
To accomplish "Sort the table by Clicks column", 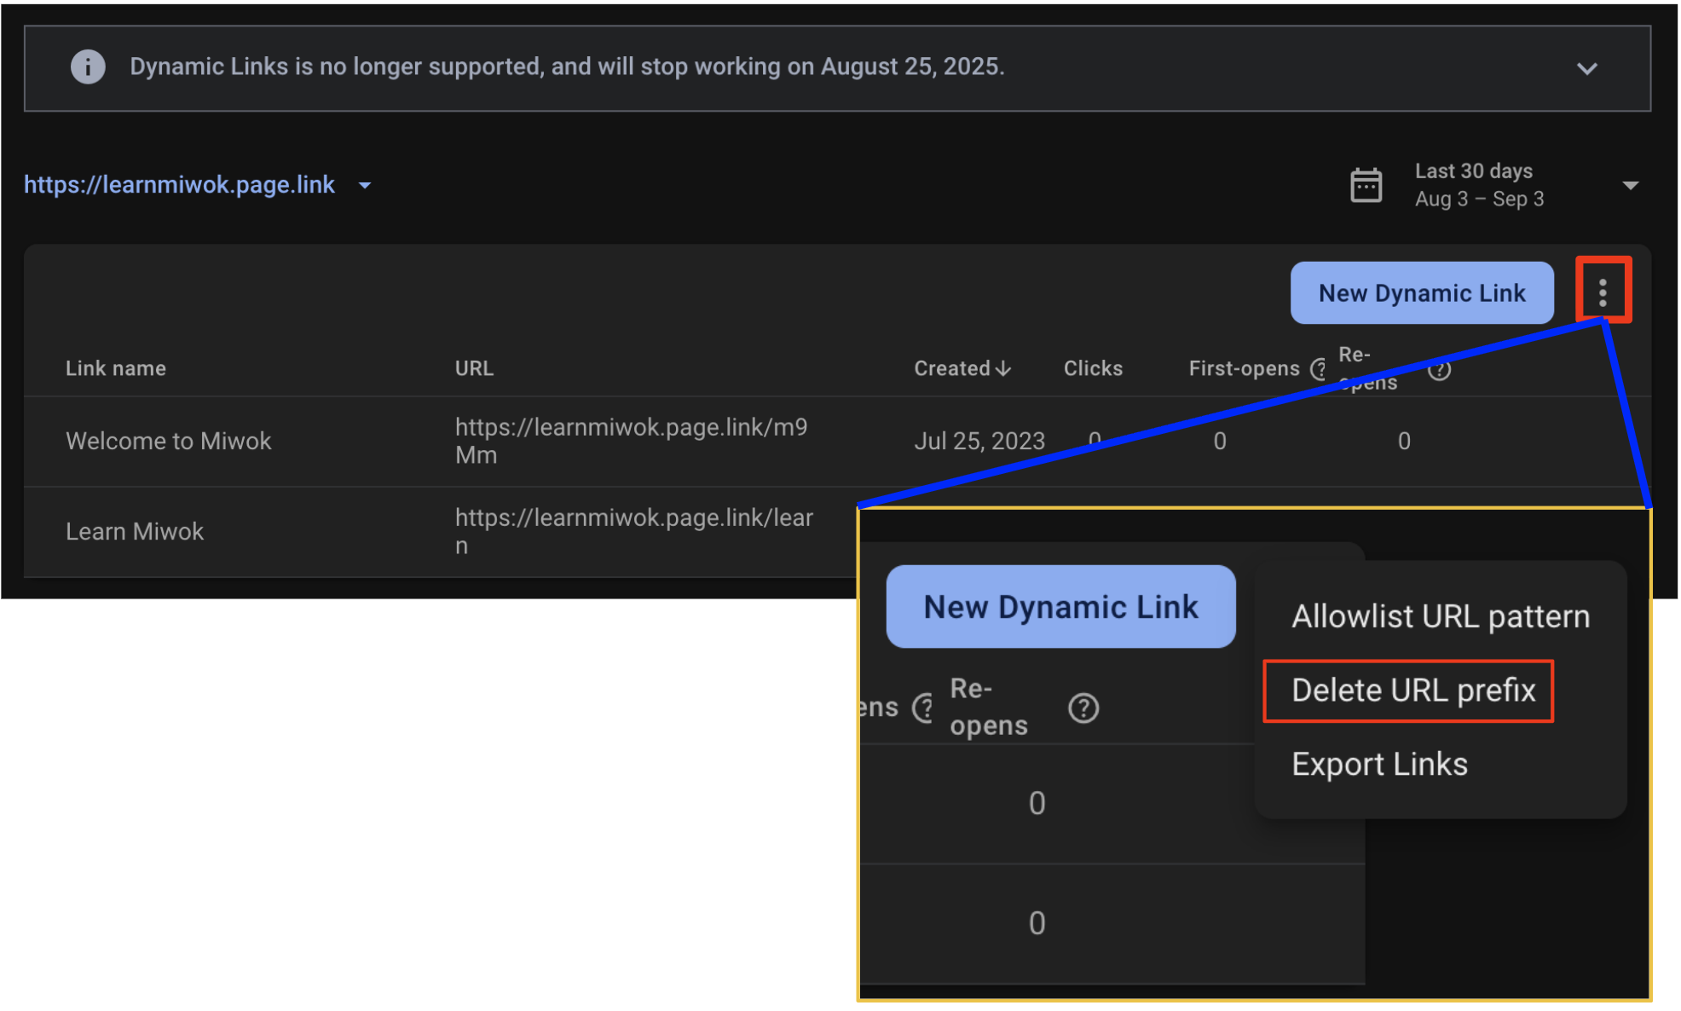I will coord(1093,368).
